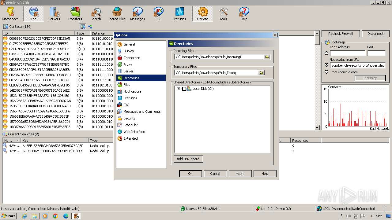Click the Windows Start button
This screenshot has width=392, height=220.
pyautogui.click(x=9, y=216)
